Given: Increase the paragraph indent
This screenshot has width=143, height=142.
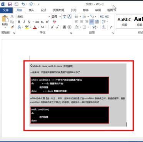Looking at the screenshot, I should coord(107,17).
